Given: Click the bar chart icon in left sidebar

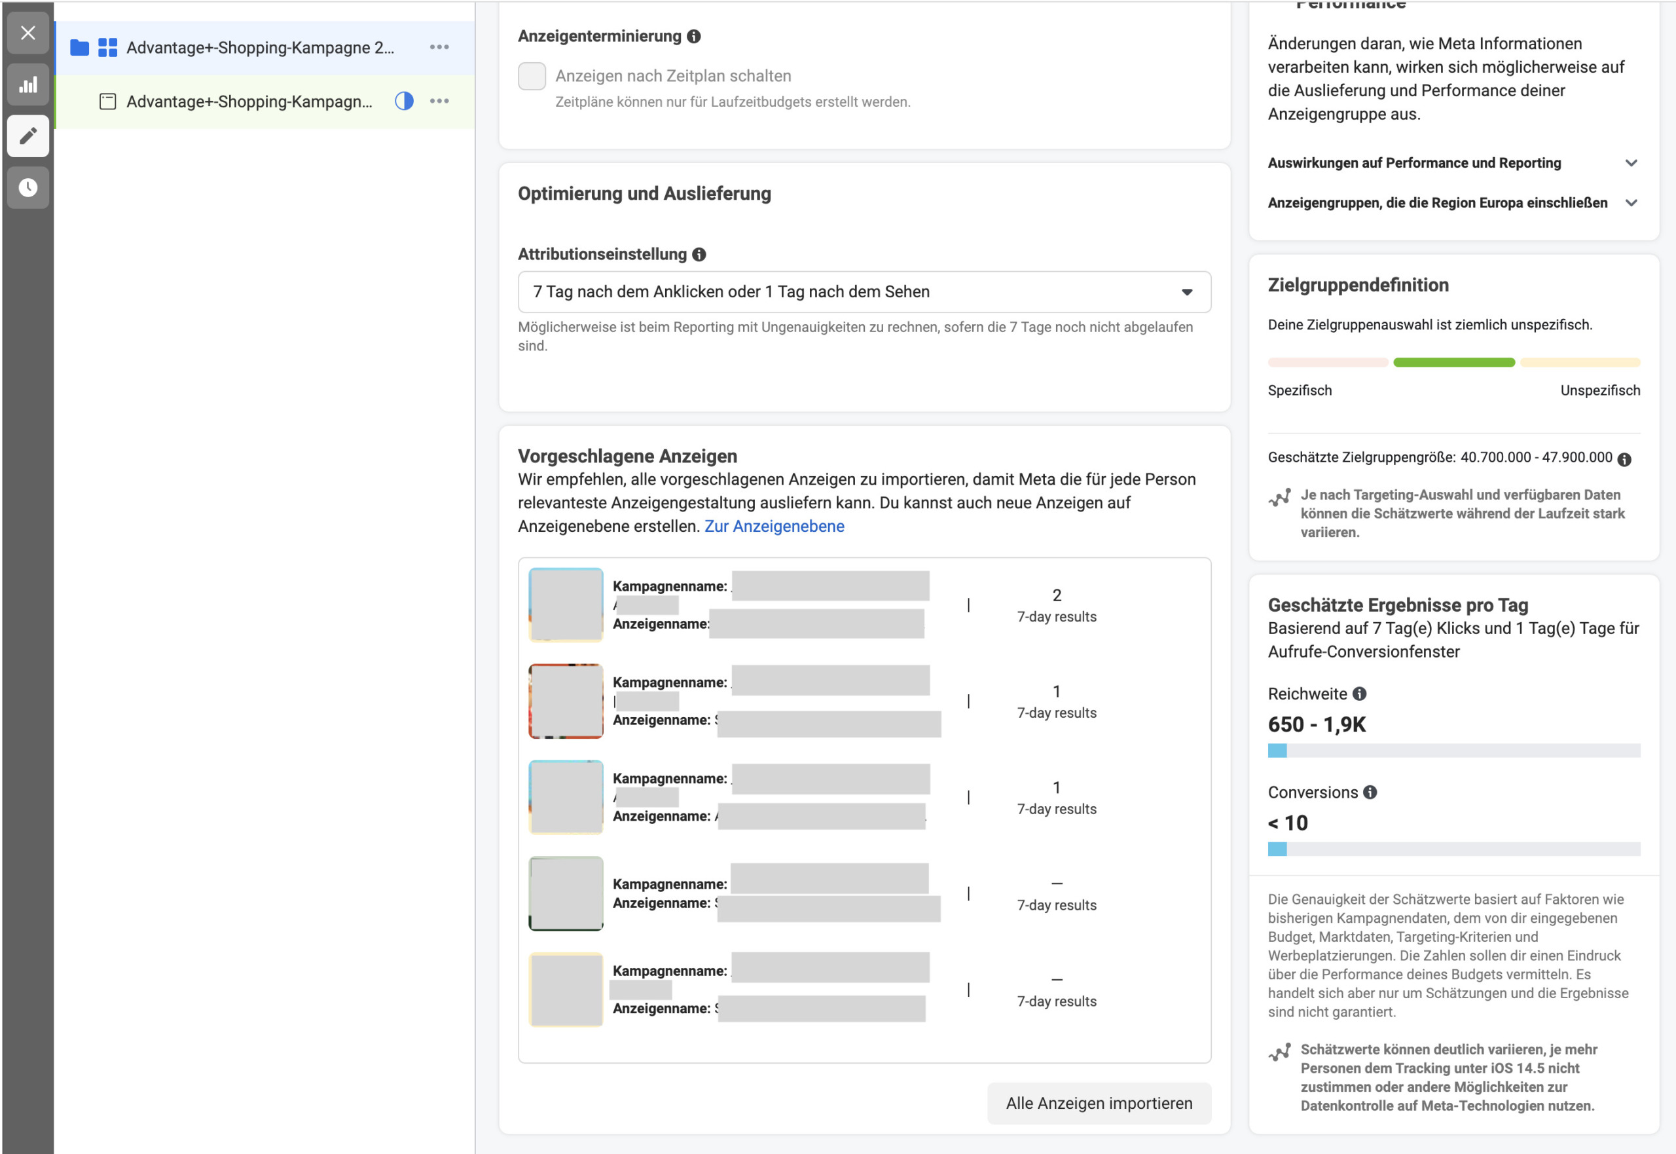Looking at the screenshot, I should click(x=28, y=84).
